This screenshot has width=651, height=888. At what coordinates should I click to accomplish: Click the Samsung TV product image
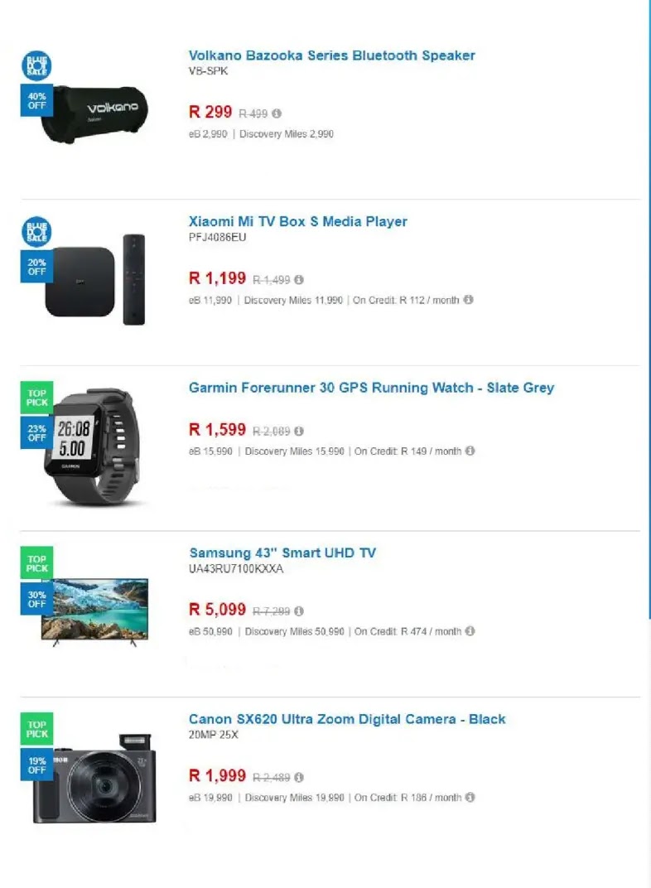pyautogui.click(x=94, y=611)
